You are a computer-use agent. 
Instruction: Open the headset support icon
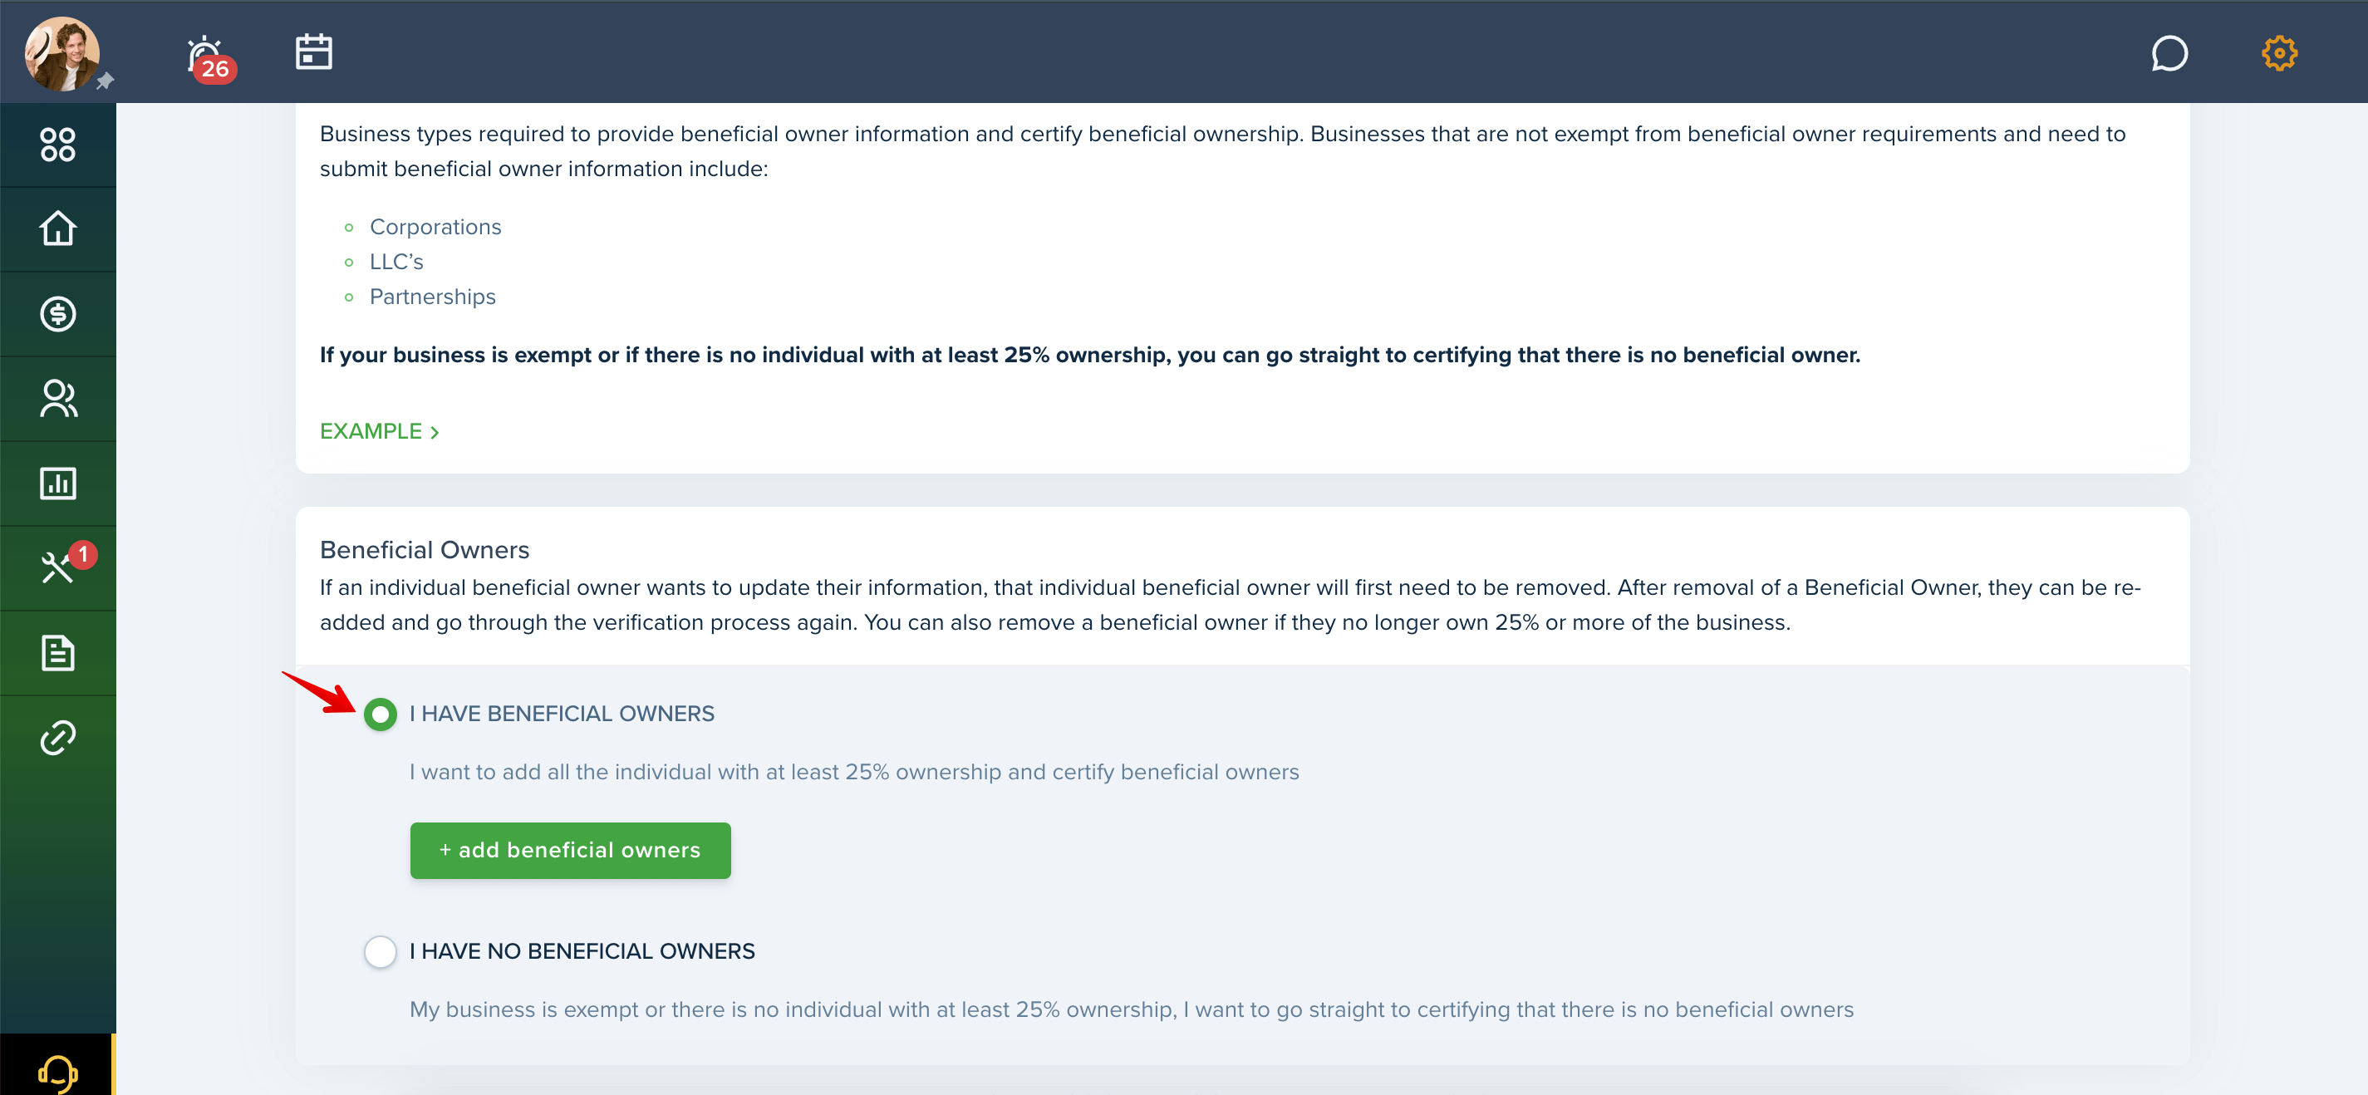(58, 1072)
